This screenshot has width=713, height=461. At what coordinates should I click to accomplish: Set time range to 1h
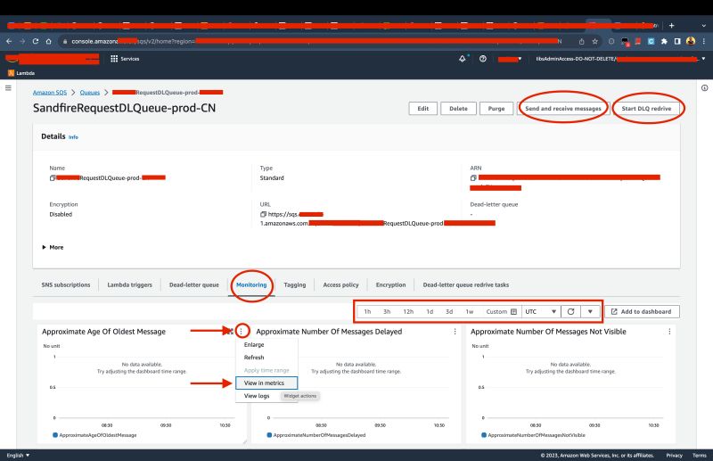click(x=367, y=312)
